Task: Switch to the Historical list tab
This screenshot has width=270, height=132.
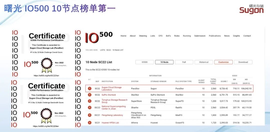Action: [204, 62]
